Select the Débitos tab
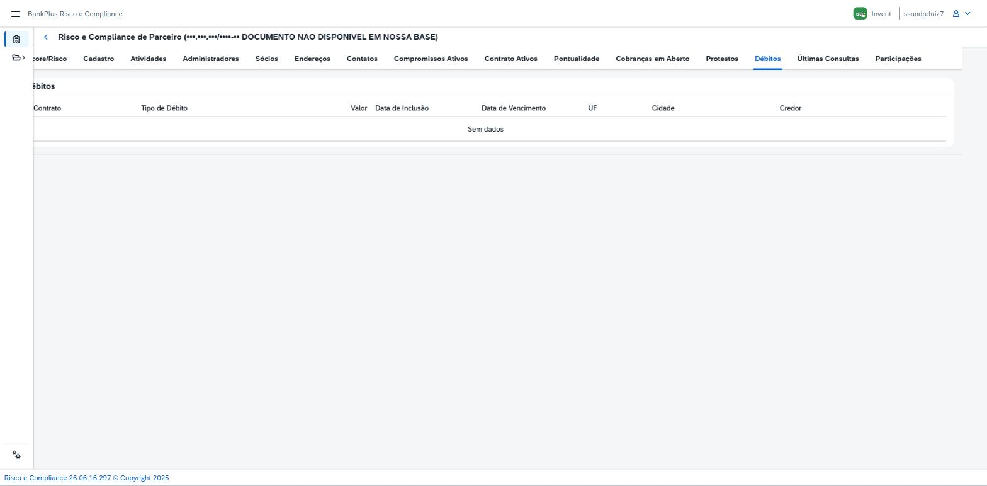This screenshot has height=486, width=987. point(768,59)
